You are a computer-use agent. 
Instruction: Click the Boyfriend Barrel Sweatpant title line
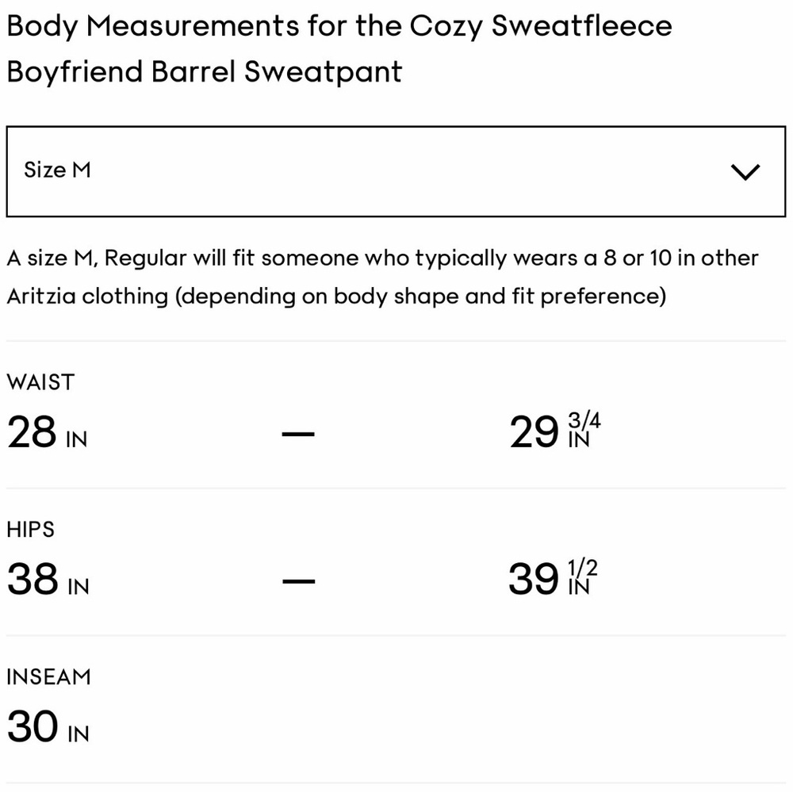205,71
